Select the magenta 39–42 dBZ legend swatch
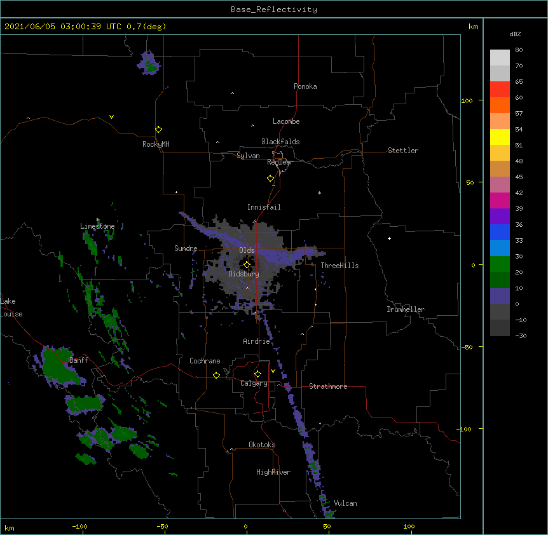 click(x=500, y=200)
